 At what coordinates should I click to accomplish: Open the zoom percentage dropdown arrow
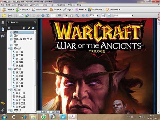[98, 15]
